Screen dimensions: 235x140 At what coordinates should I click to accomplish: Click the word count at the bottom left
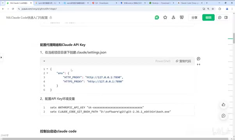[x=5, y=135]
